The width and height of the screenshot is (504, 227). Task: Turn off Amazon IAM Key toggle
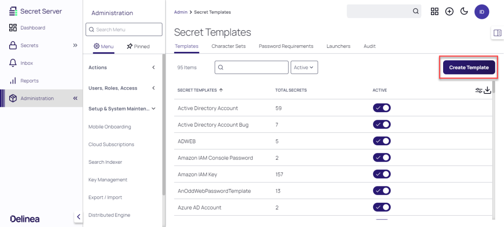(382, 174)
